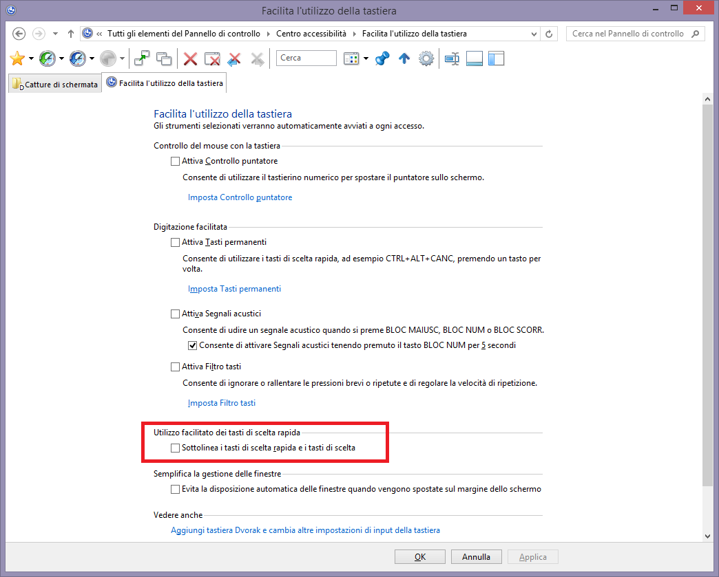
Task: Confirm with the OK button
Action: pyautogui.click(x=420, y=557)
